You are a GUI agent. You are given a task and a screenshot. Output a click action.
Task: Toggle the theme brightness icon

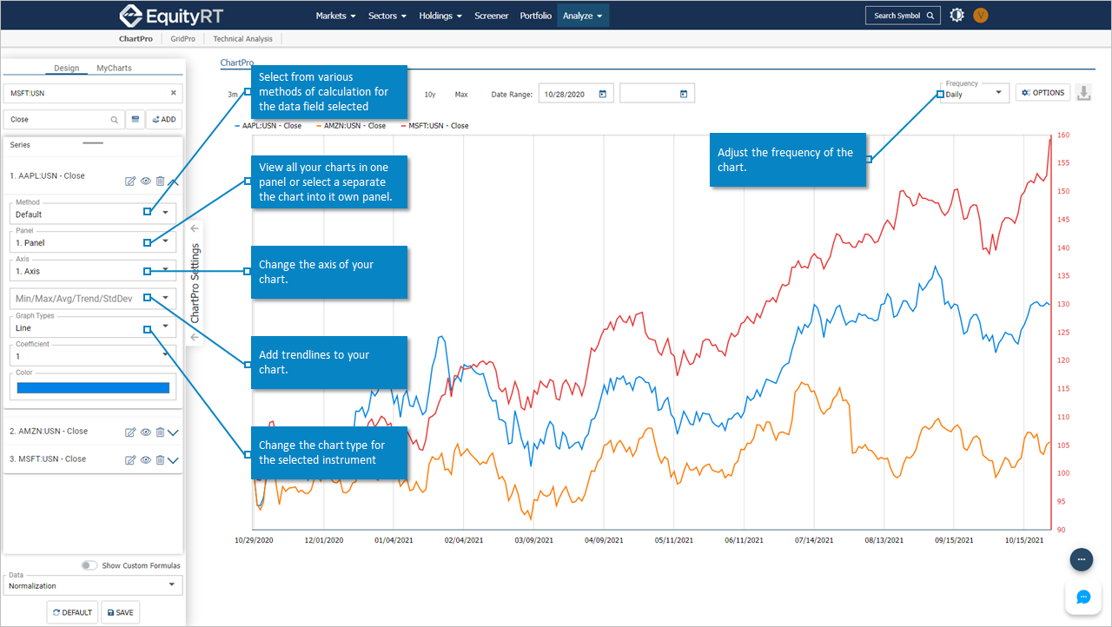pyautogui.click(x=956, y=15)
